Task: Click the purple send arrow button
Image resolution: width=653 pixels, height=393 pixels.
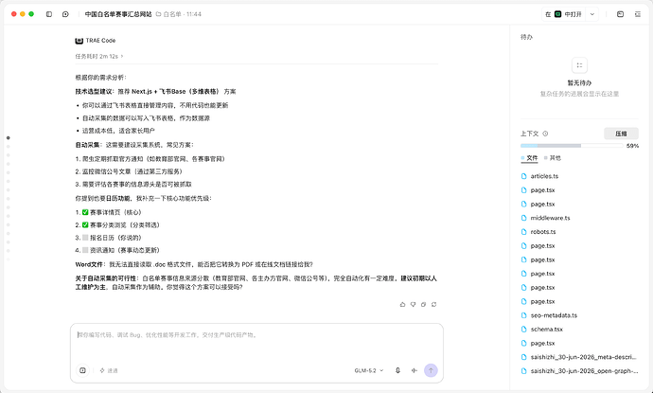Action: coord(431,370)
